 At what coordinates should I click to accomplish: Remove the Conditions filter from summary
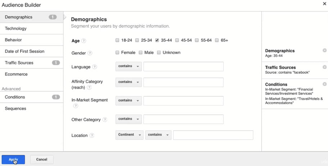[x=324, y=84]
